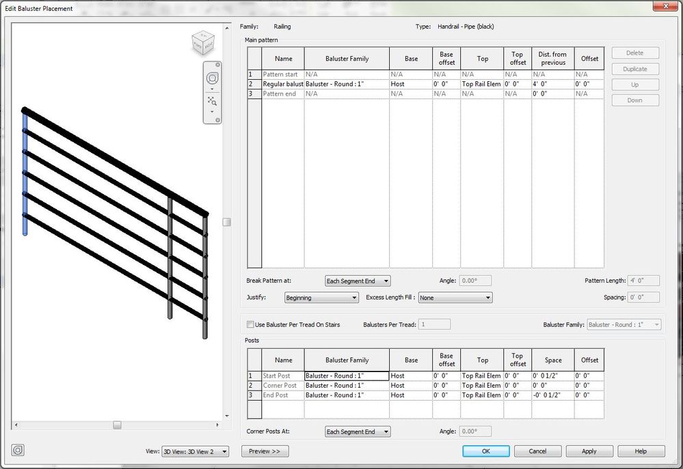Click Corner Post Baluster Family cell
Viewport: 683px width, 469px height.
(x=347, y=386)
